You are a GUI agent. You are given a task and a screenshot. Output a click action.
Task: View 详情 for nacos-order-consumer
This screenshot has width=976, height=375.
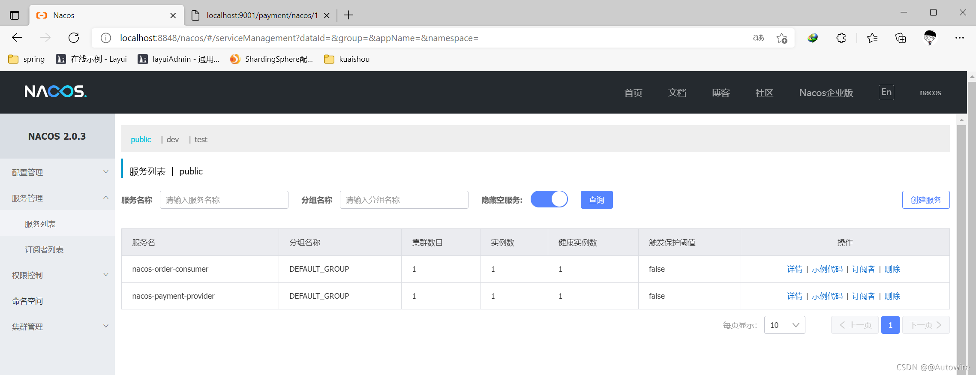795,269
